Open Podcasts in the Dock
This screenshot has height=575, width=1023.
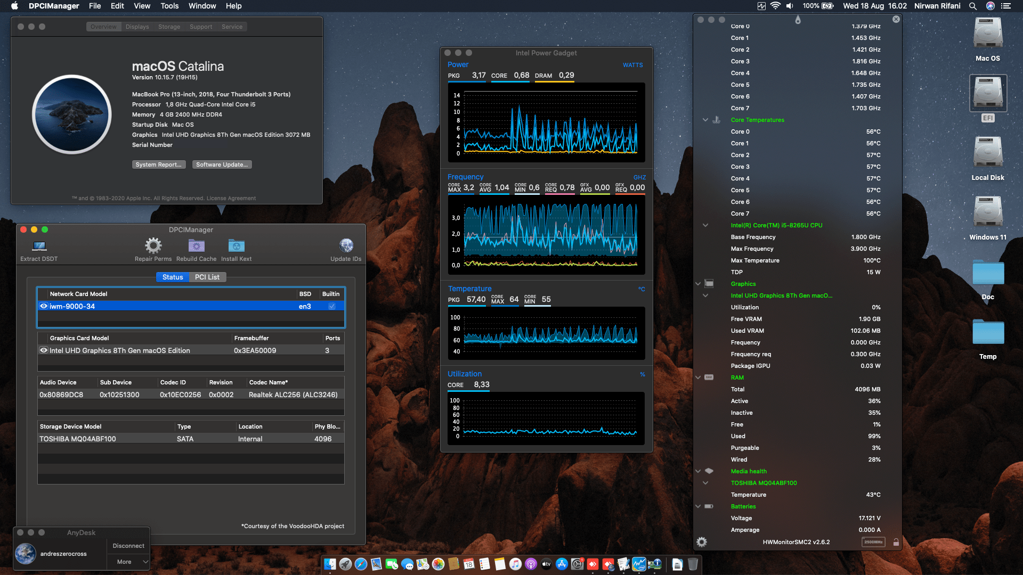(x=531, y=564)
